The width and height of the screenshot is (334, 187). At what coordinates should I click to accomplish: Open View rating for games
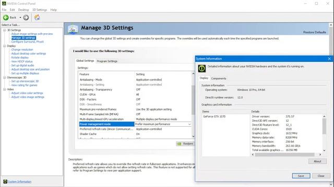point(24,85)
